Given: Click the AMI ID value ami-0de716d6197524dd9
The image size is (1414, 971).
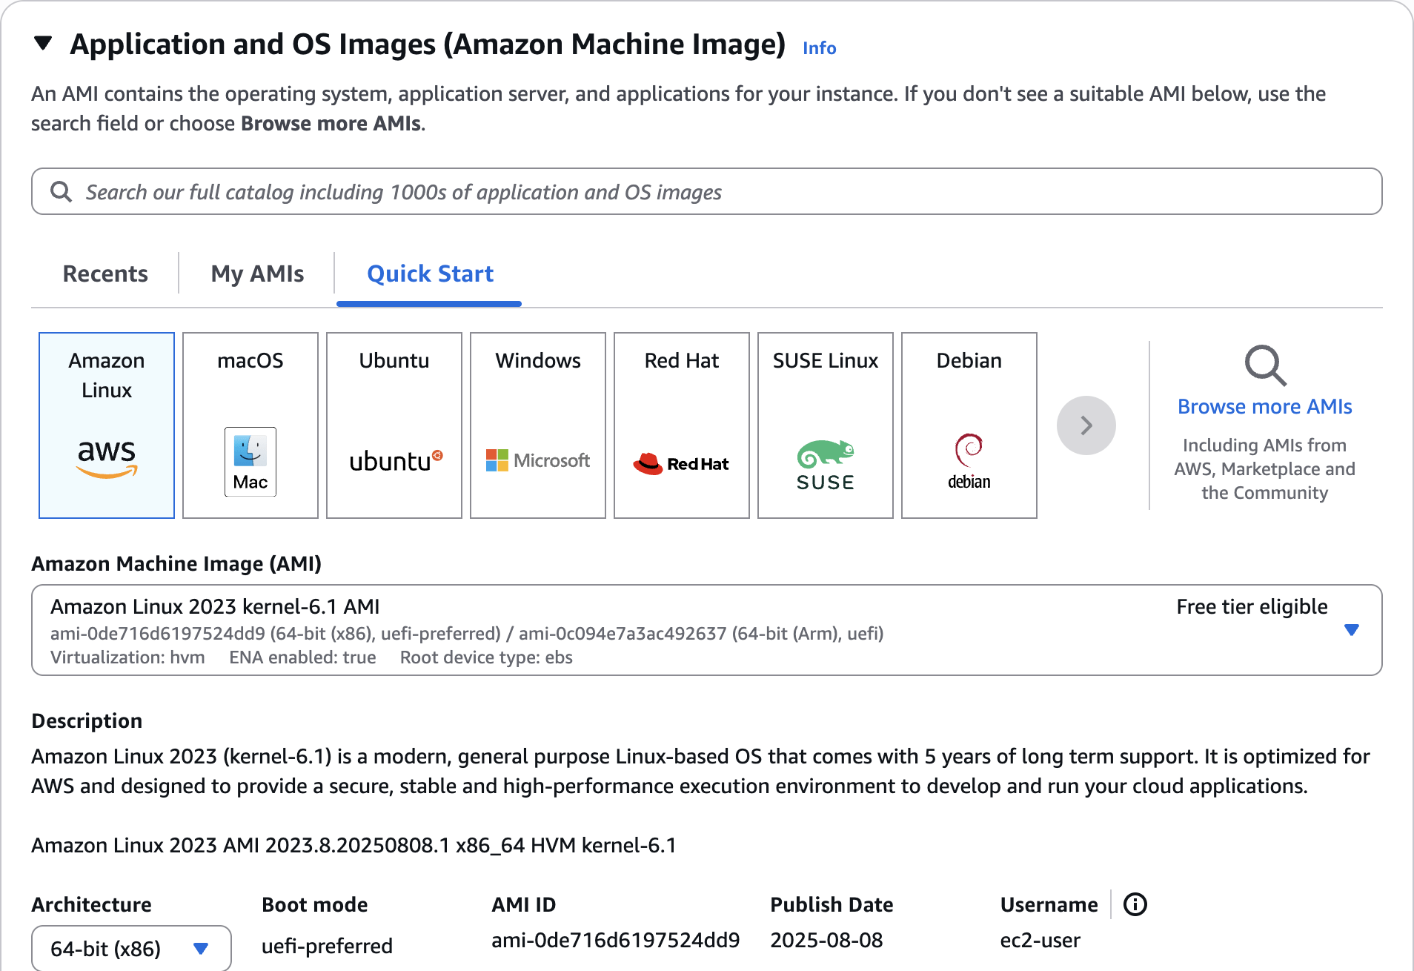Looking at the screenshot, I should pos(616,940).
